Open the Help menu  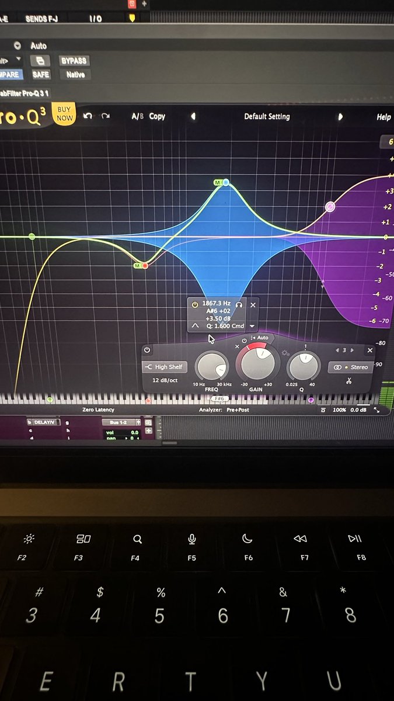tap(383, 117)
